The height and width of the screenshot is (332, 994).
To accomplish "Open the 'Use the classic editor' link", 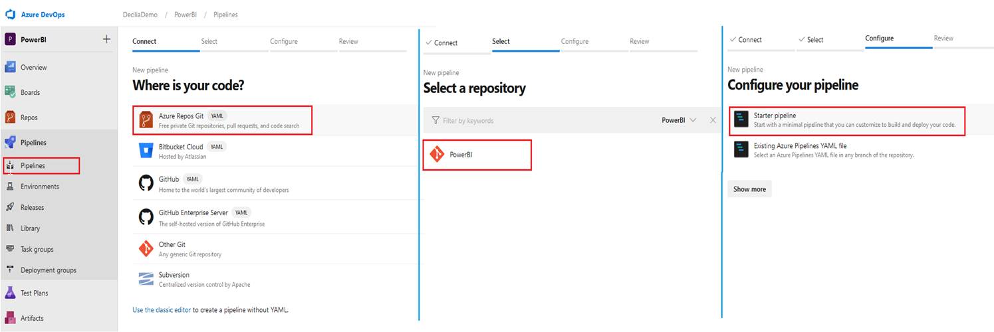I will pos(162,309).
